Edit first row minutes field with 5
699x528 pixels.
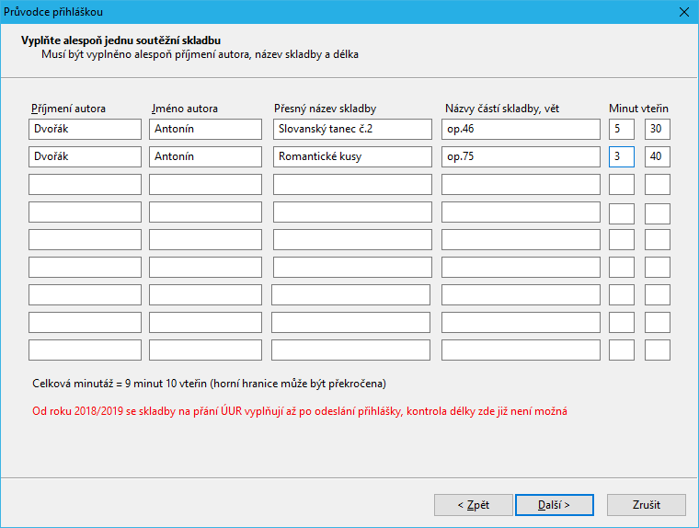pos(622,129)
